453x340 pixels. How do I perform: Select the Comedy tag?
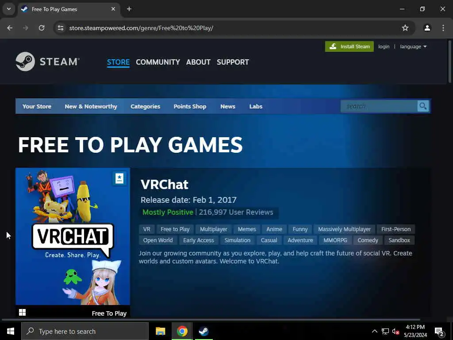point(368,240)
